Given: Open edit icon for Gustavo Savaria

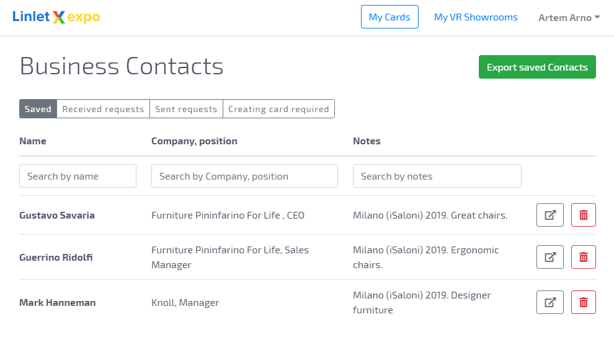Looking at the screenshot, I should [x=549, y=215].
